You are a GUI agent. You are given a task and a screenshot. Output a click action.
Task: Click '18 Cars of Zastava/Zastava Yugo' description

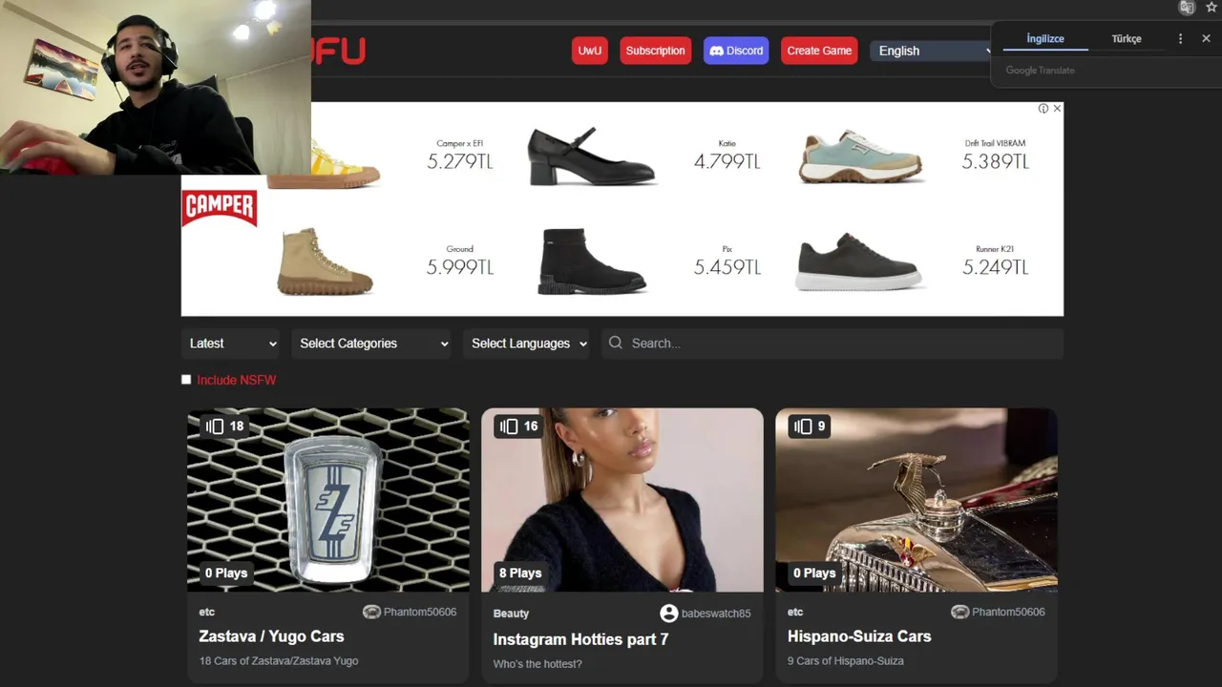pyautogui.click(x=279, y=661)
